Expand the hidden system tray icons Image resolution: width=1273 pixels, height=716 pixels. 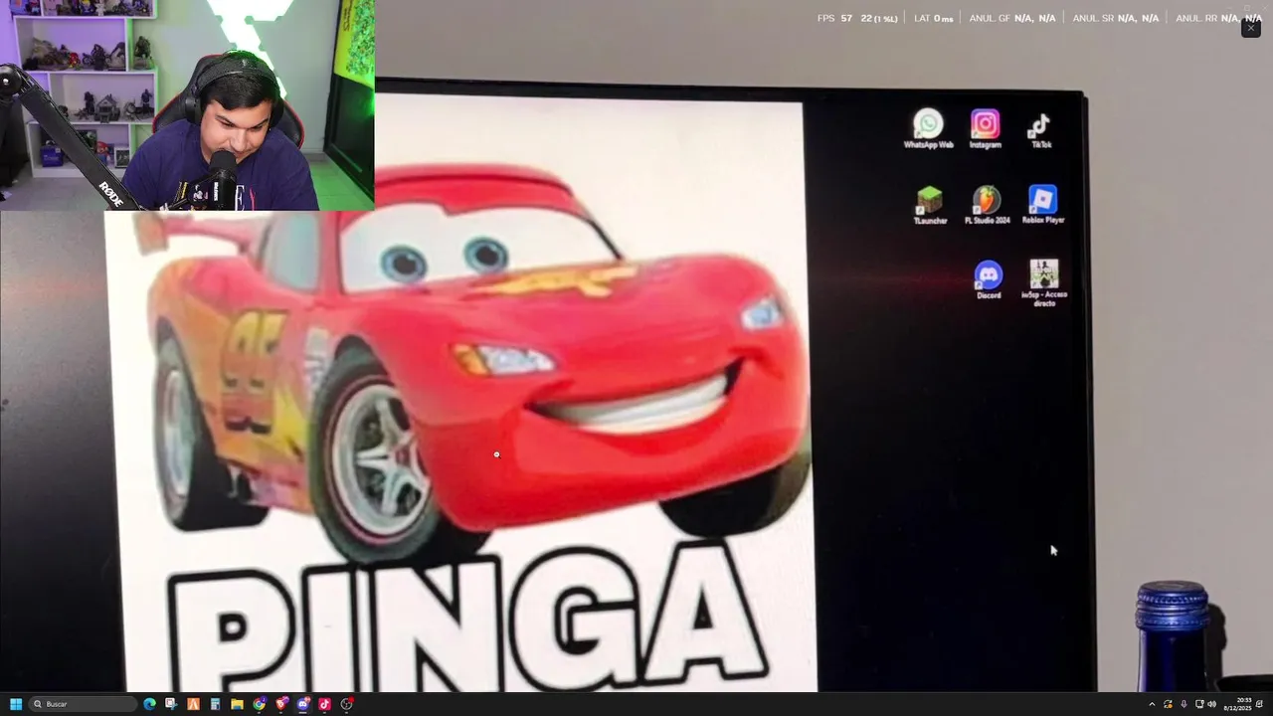(x=1152, y=704)
